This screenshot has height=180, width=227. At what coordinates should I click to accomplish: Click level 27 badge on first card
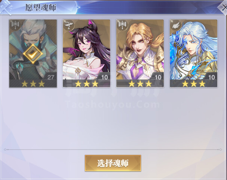click(50, 77)
